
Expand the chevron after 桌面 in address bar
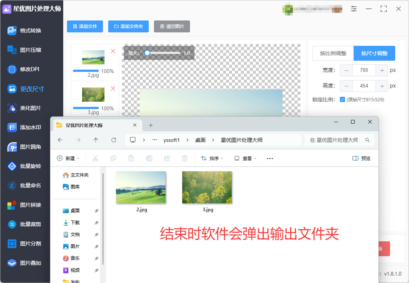[213, 140]
